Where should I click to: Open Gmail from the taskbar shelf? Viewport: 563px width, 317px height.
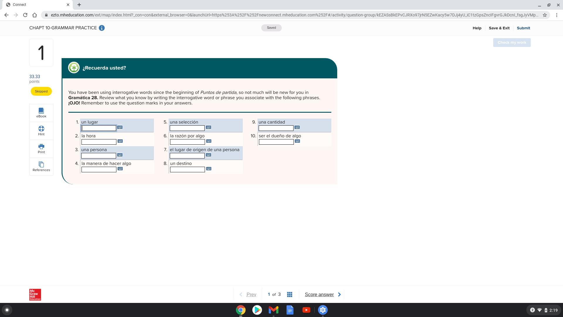click(x=273, y=310)
